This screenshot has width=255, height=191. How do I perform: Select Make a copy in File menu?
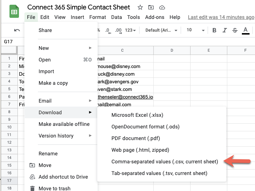[x=53, y=83]
